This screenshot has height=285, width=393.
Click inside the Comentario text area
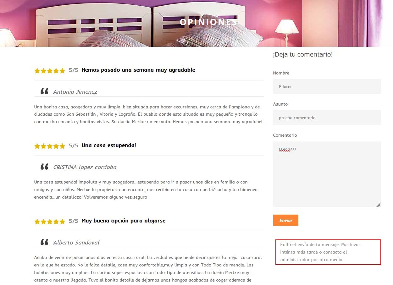[327, 174]
